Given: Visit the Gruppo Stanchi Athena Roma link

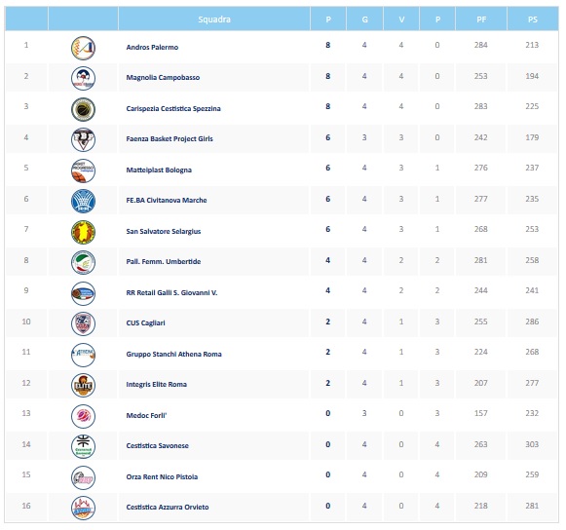Looking at the screenshot, I should pyautogui.click(x=173, y=355).
